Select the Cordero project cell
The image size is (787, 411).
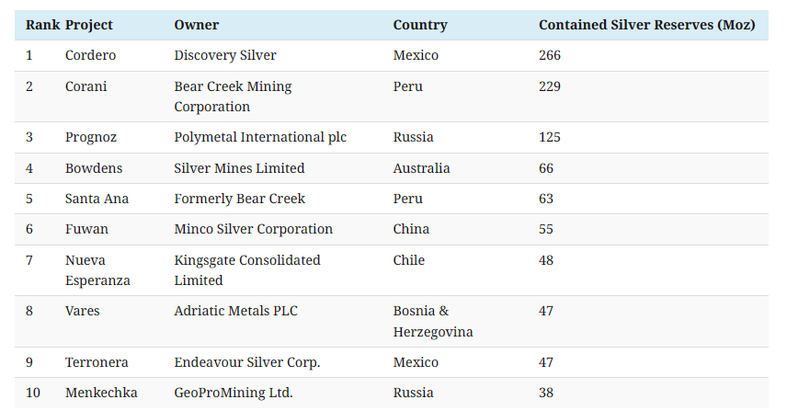90,55
